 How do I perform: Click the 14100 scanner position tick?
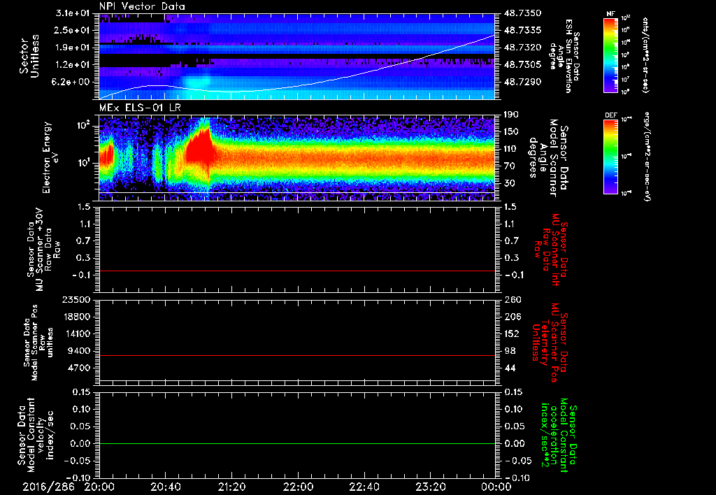[78, 333]
